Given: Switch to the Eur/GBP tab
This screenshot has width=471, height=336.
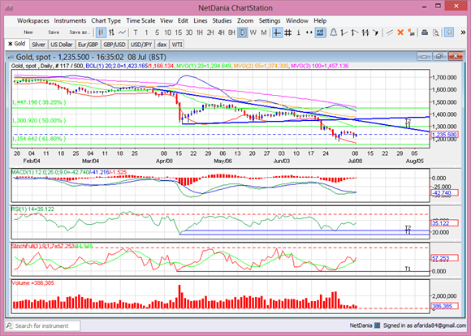Looking at the screenshot, I should click(88, 45).
